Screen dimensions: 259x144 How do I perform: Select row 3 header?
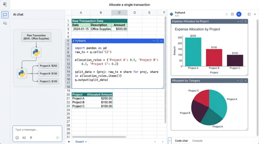68,29
